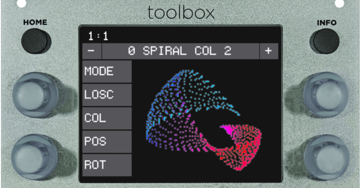Click the HOME label text
This screenshot has width=360, height=188.
click(x=35, y=22)
